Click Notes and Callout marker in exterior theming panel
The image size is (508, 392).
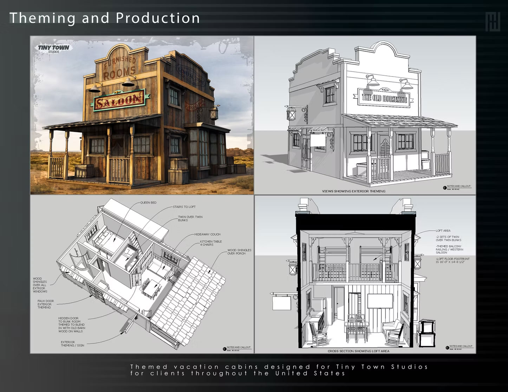pyautogui.click(x=457, y=187)
